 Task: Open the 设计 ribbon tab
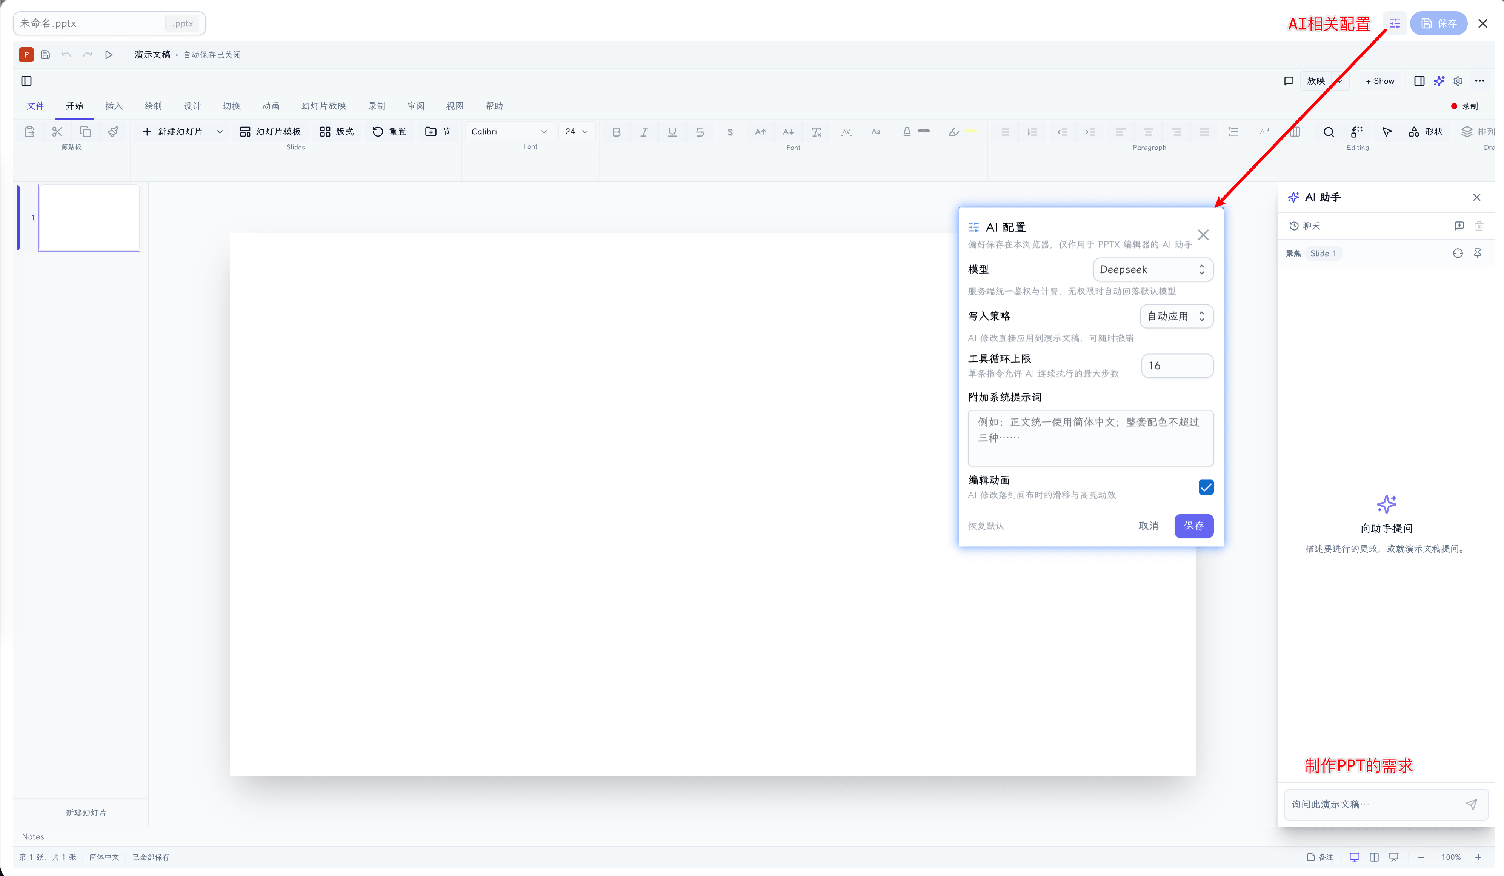pyautogui.click(x=192, y=106)
